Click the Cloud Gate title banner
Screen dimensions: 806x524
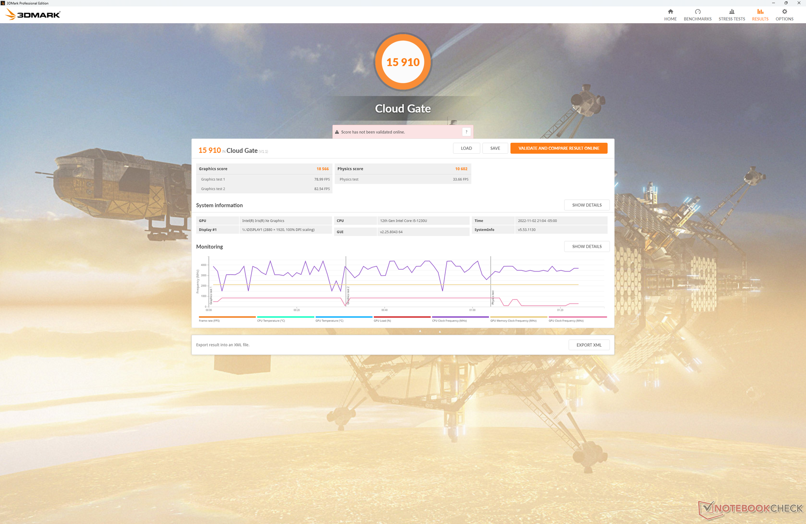[x=403, y=108]
